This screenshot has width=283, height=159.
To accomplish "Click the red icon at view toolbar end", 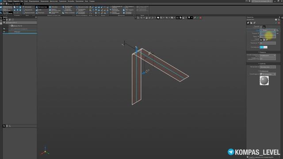I will pyautogui.click(x=200, y=18).
